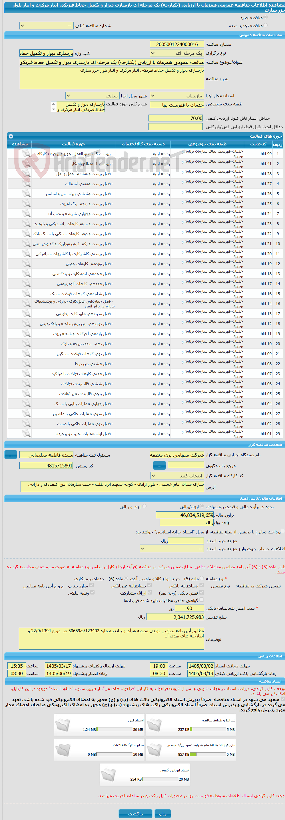Open view icon for row bld-28

pos(26,174)
